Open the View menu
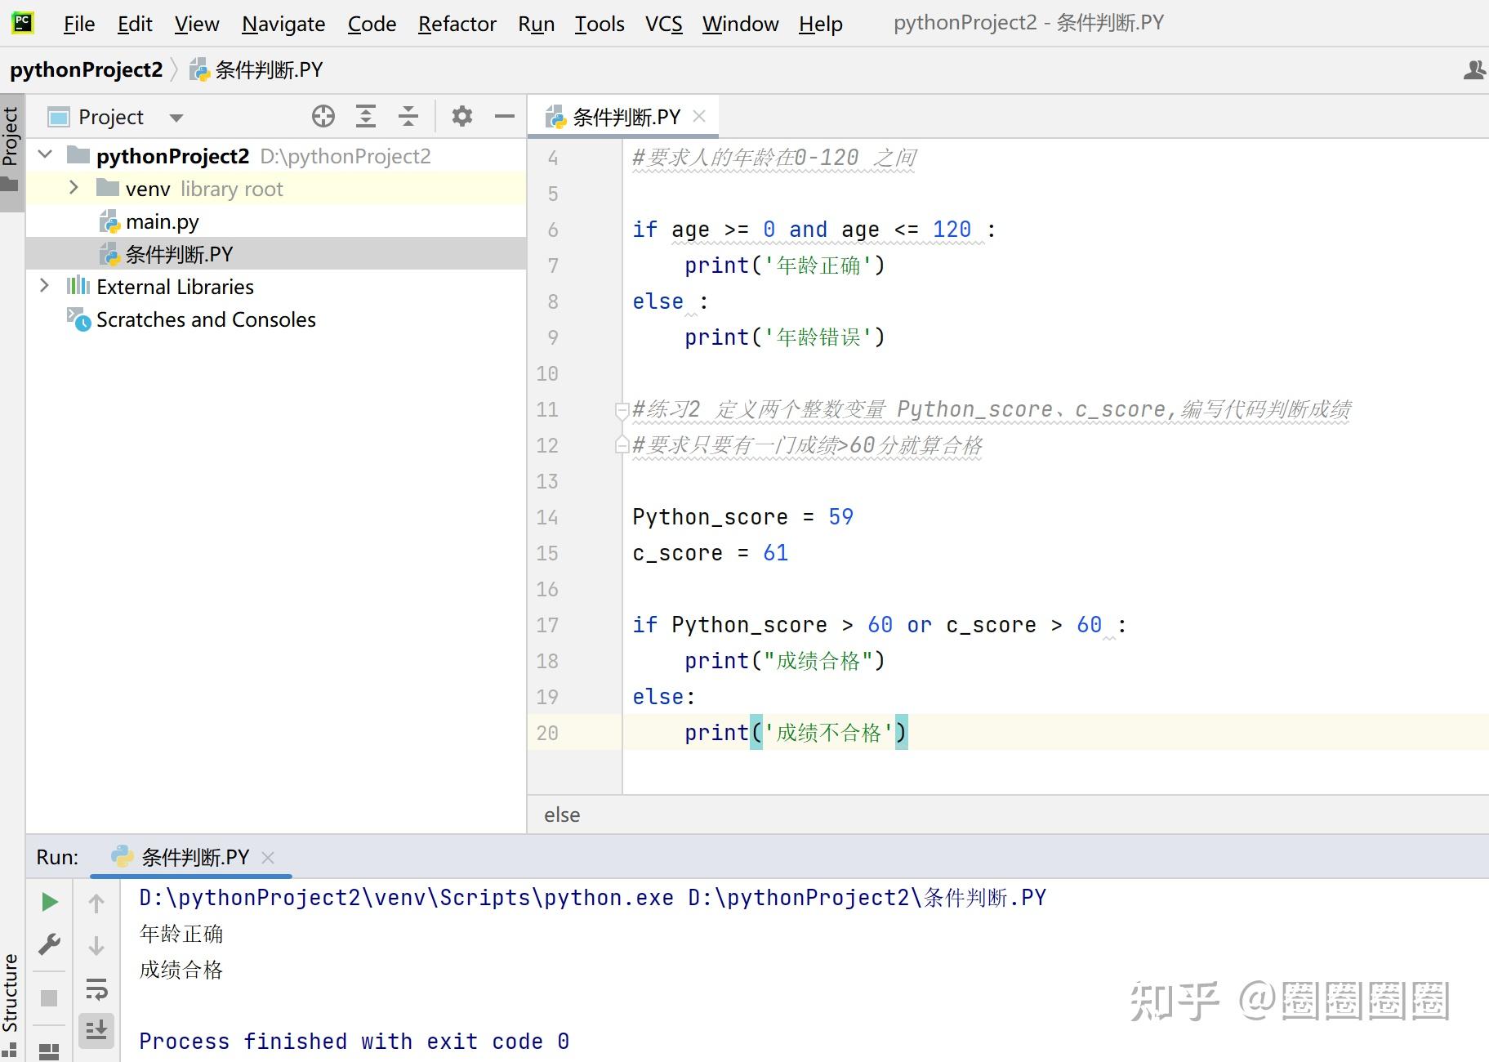Image resolution: width=1489 pixels, height=1062 pixels. coord(197,24)
